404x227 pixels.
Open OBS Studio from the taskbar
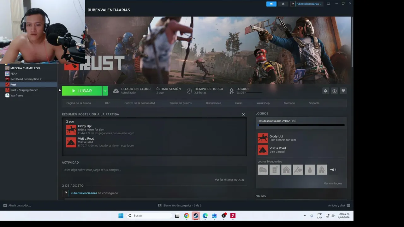click(224, 216)
